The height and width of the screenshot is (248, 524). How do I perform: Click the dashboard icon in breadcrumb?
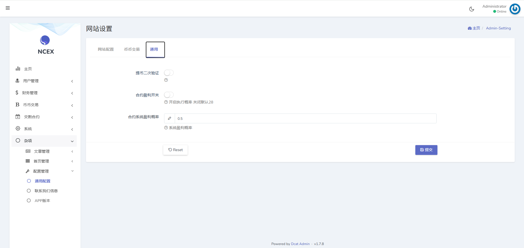coord(470,28)
